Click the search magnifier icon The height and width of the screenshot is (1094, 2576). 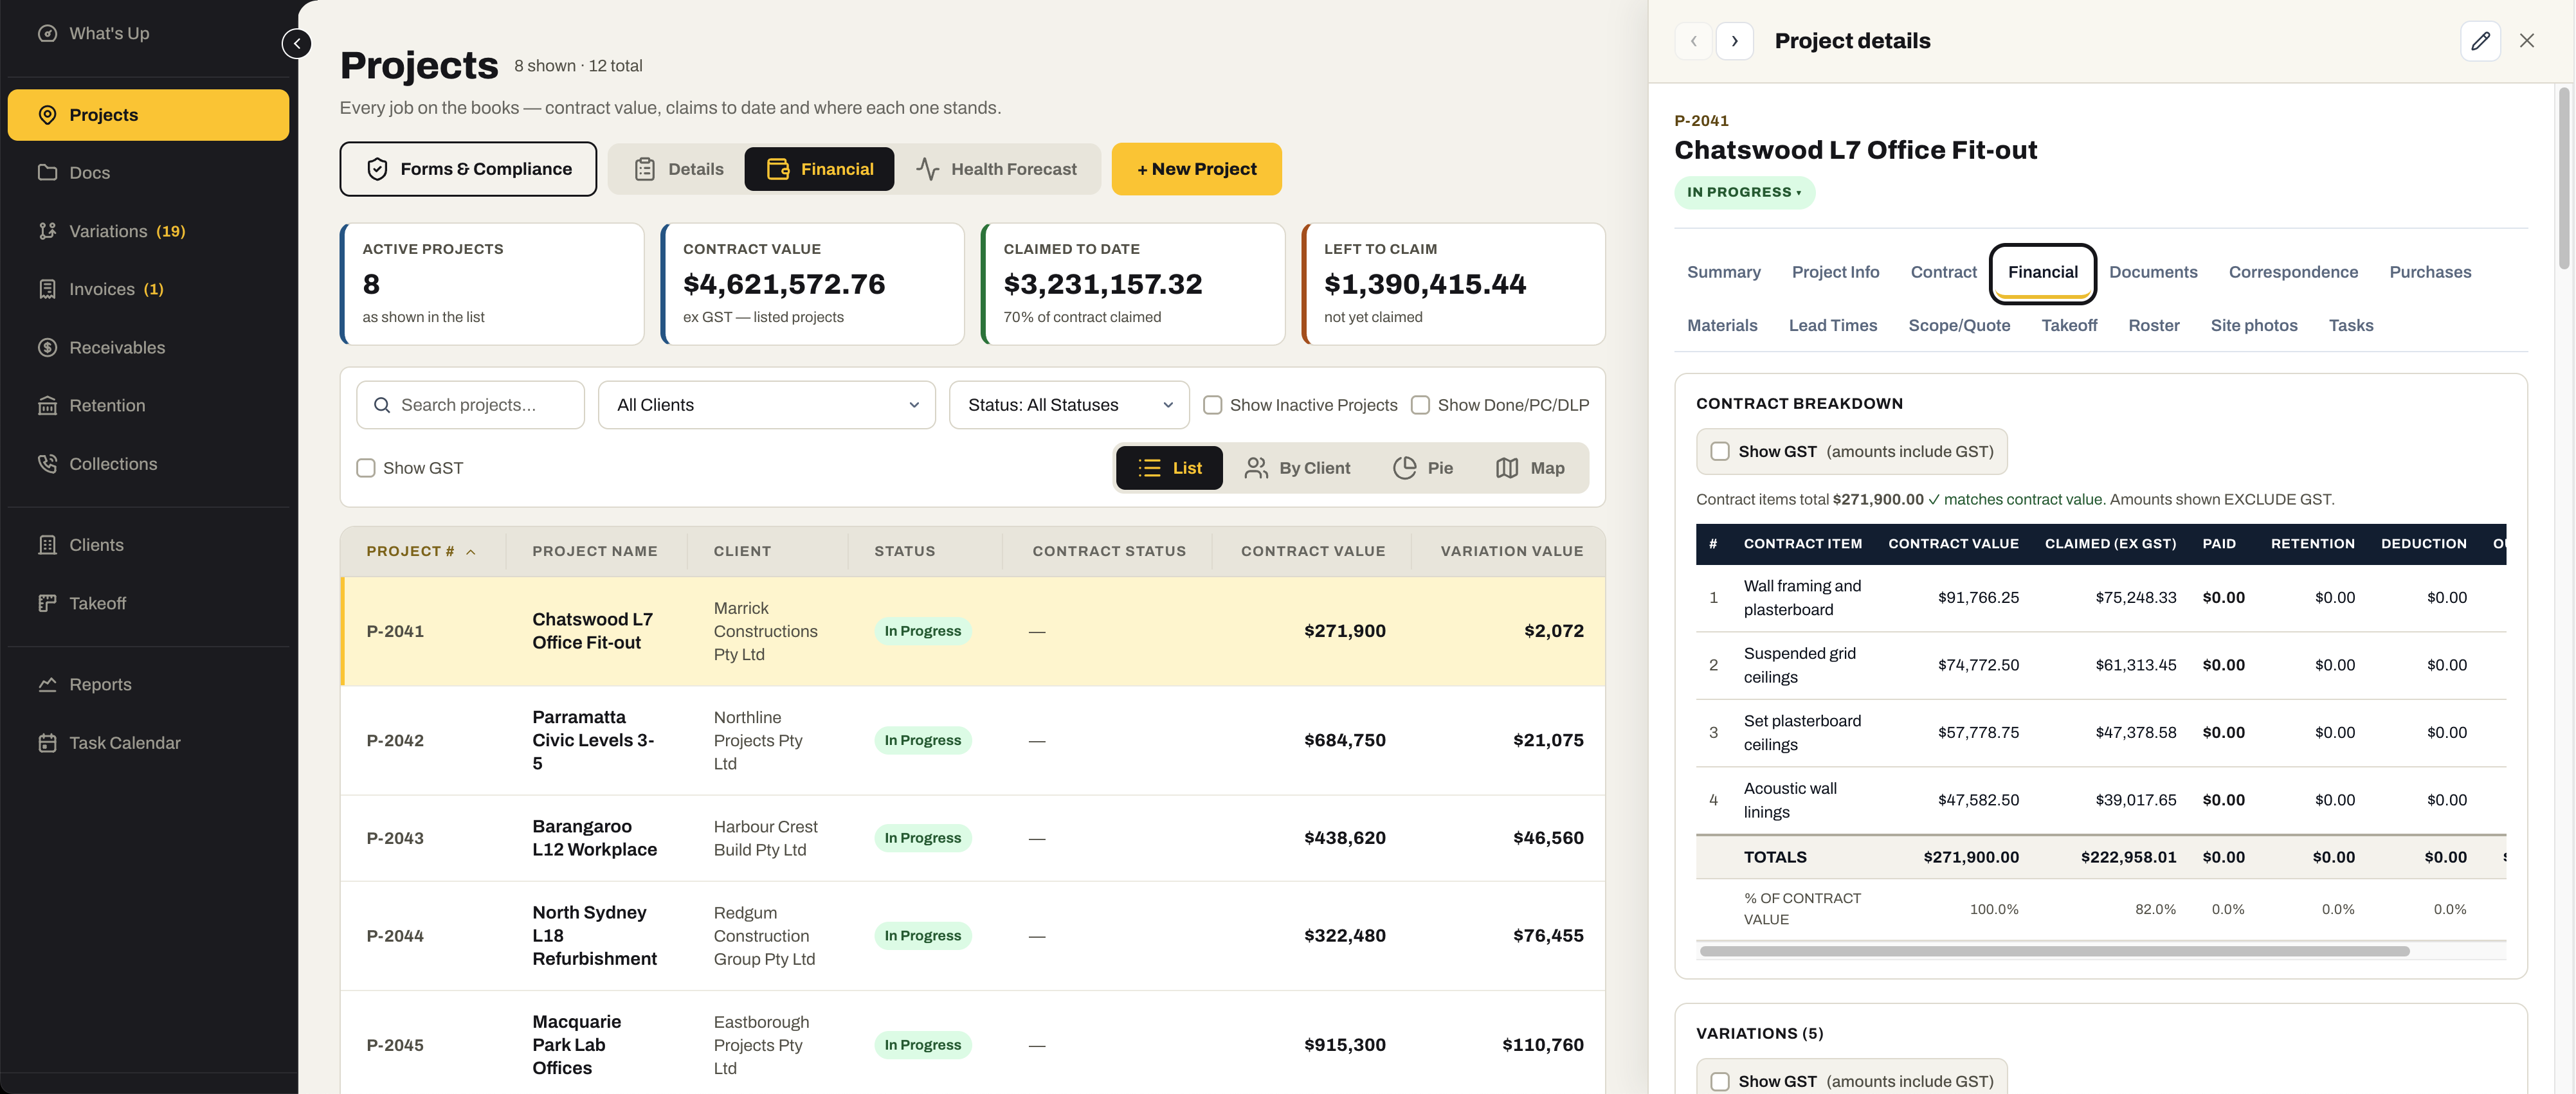pyautogui.click(x=381, y=405)
